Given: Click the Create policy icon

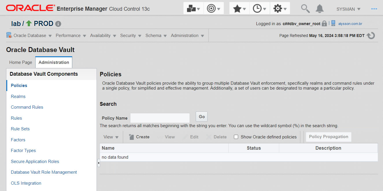Looking at the screenshot, I should tap(132, 137).
